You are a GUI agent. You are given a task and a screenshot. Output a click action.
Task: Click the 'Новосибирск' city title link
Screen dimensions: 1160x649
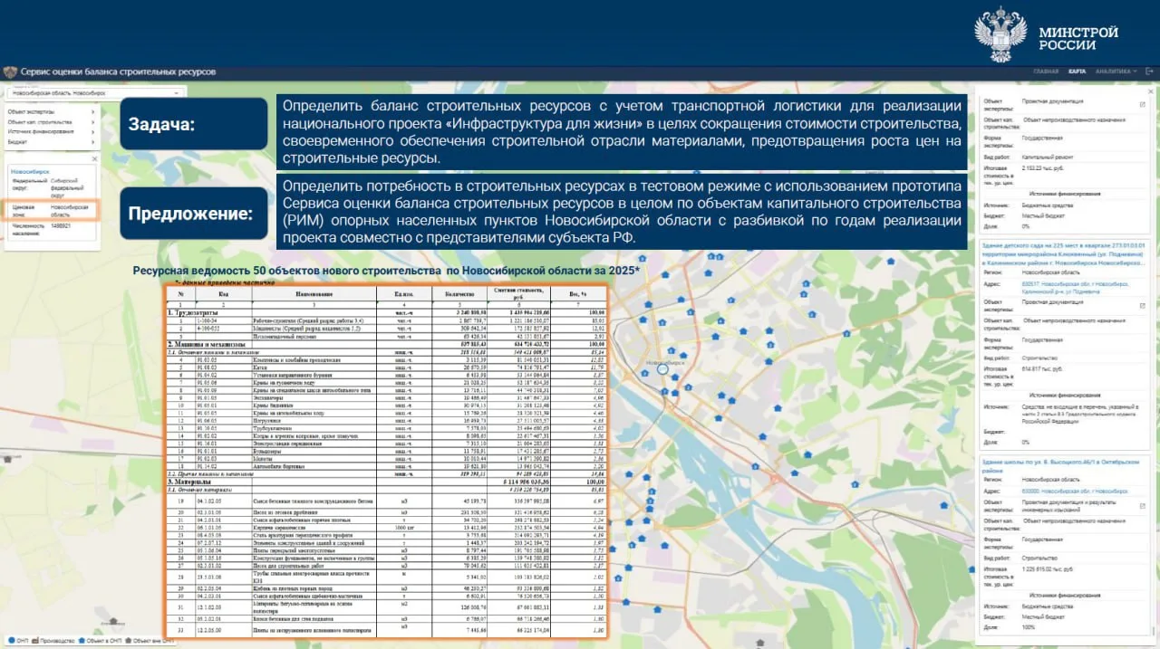(30, 170)
